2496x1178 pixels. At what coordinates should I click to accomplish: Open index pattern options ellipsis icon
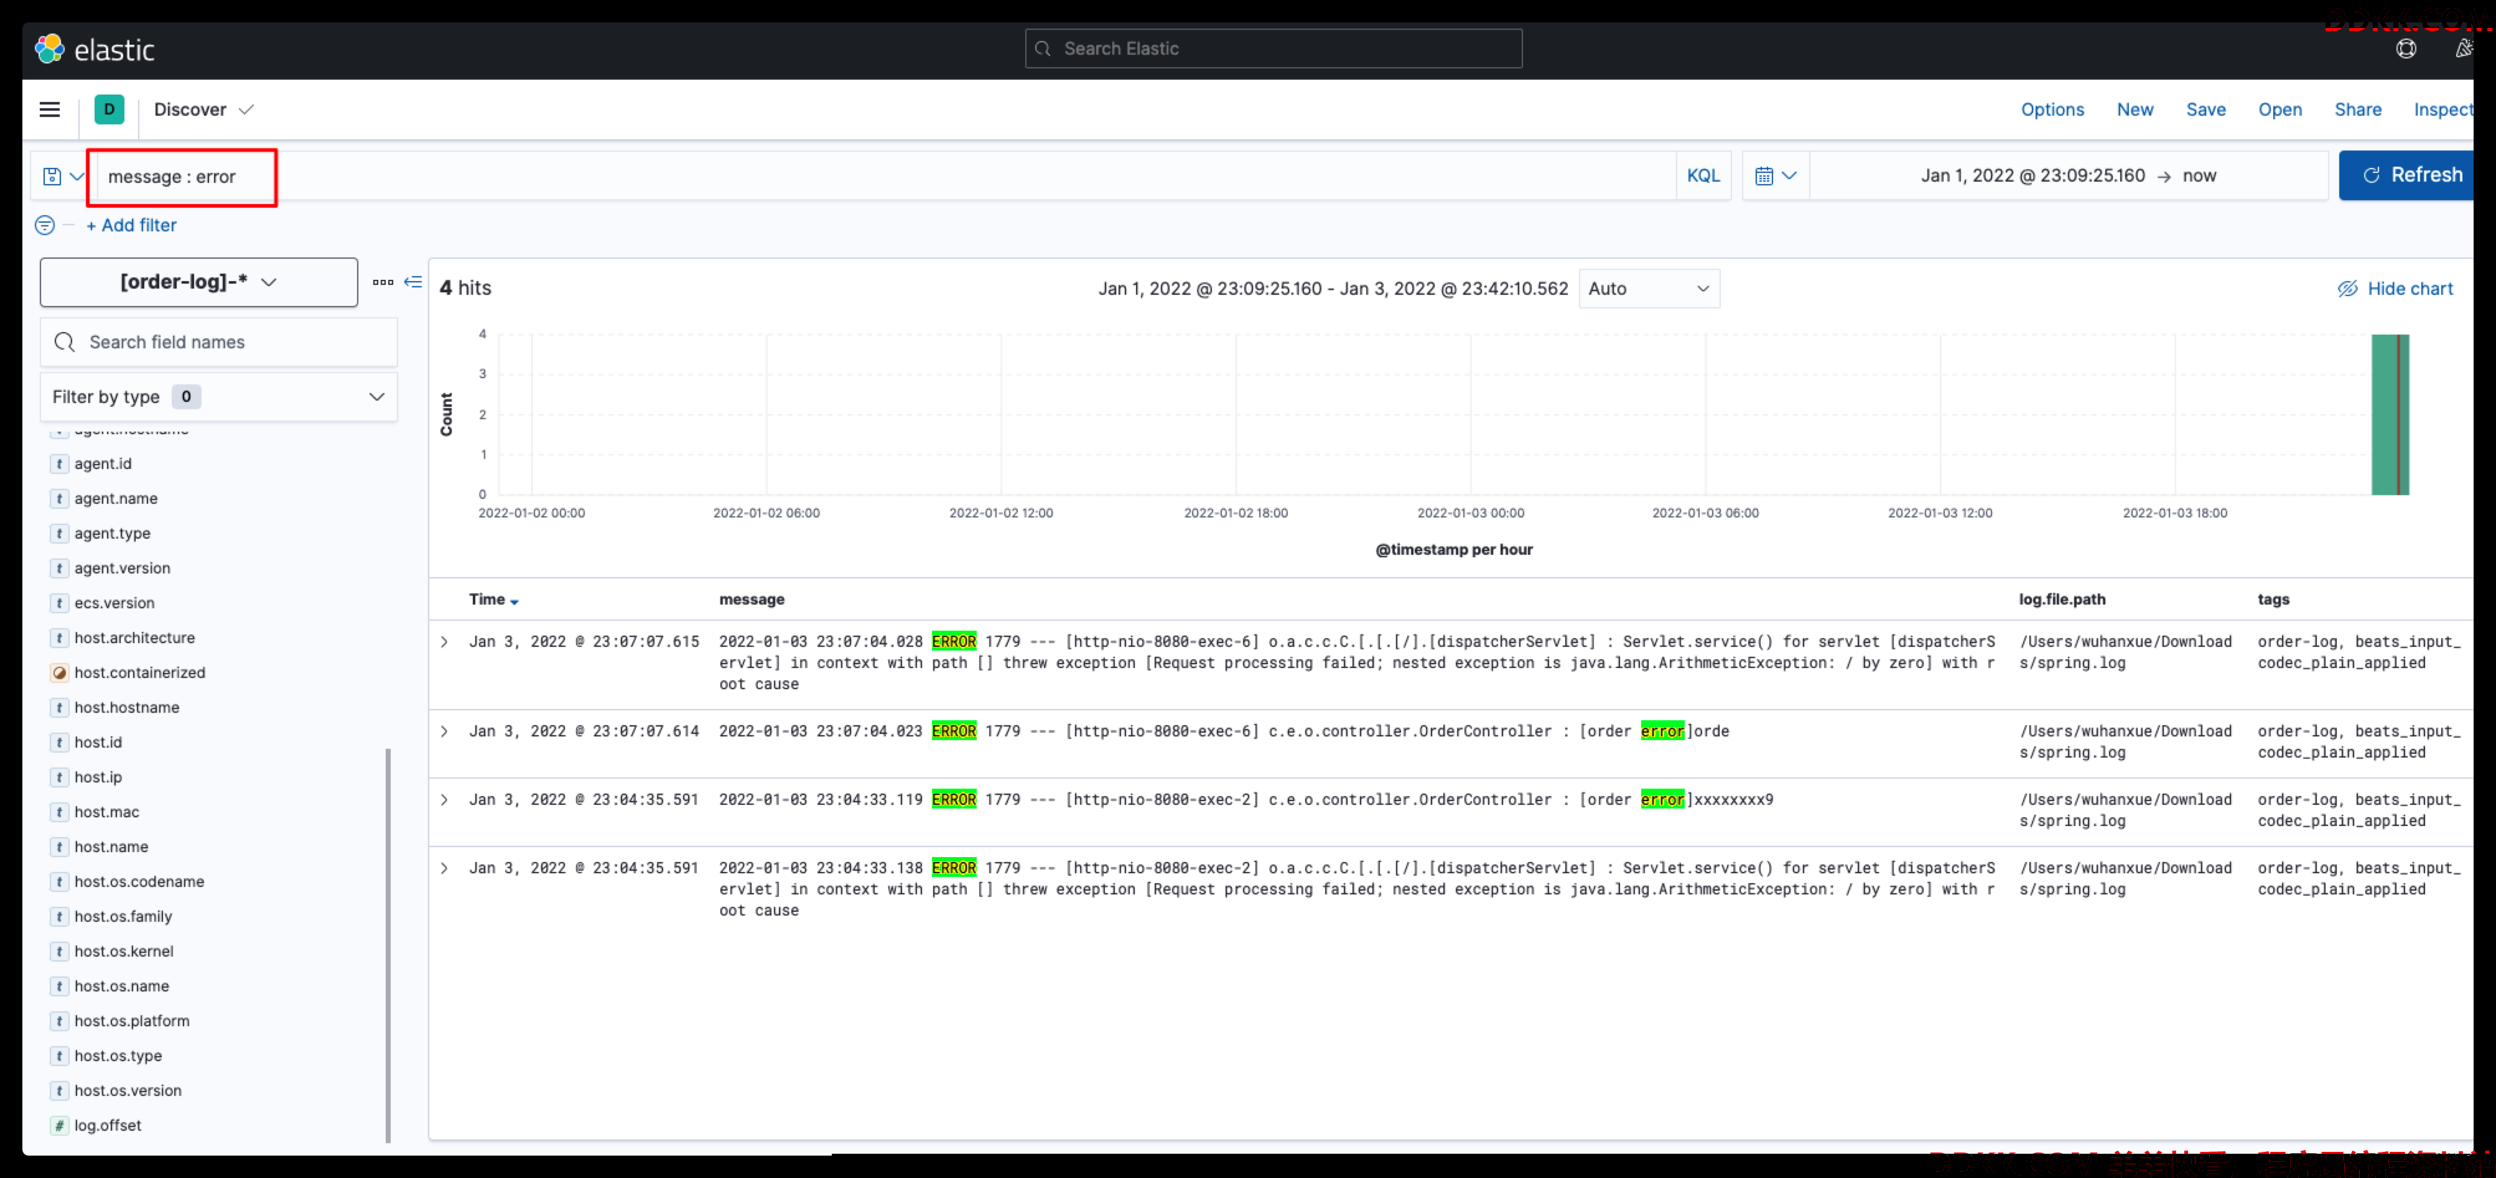click(383, 282)
